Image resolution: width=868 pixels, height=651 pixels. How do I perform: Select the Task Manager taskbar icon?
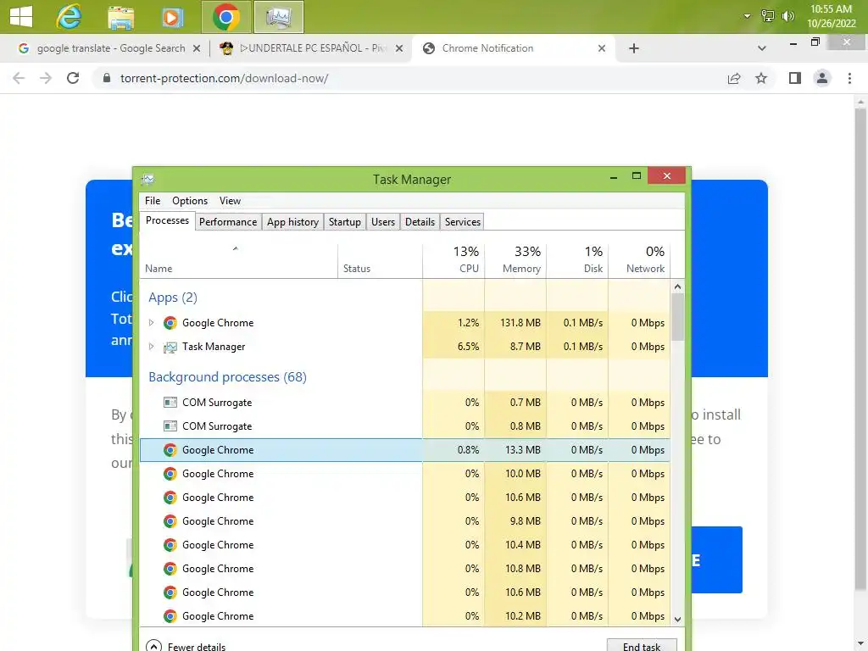[278, 17]
